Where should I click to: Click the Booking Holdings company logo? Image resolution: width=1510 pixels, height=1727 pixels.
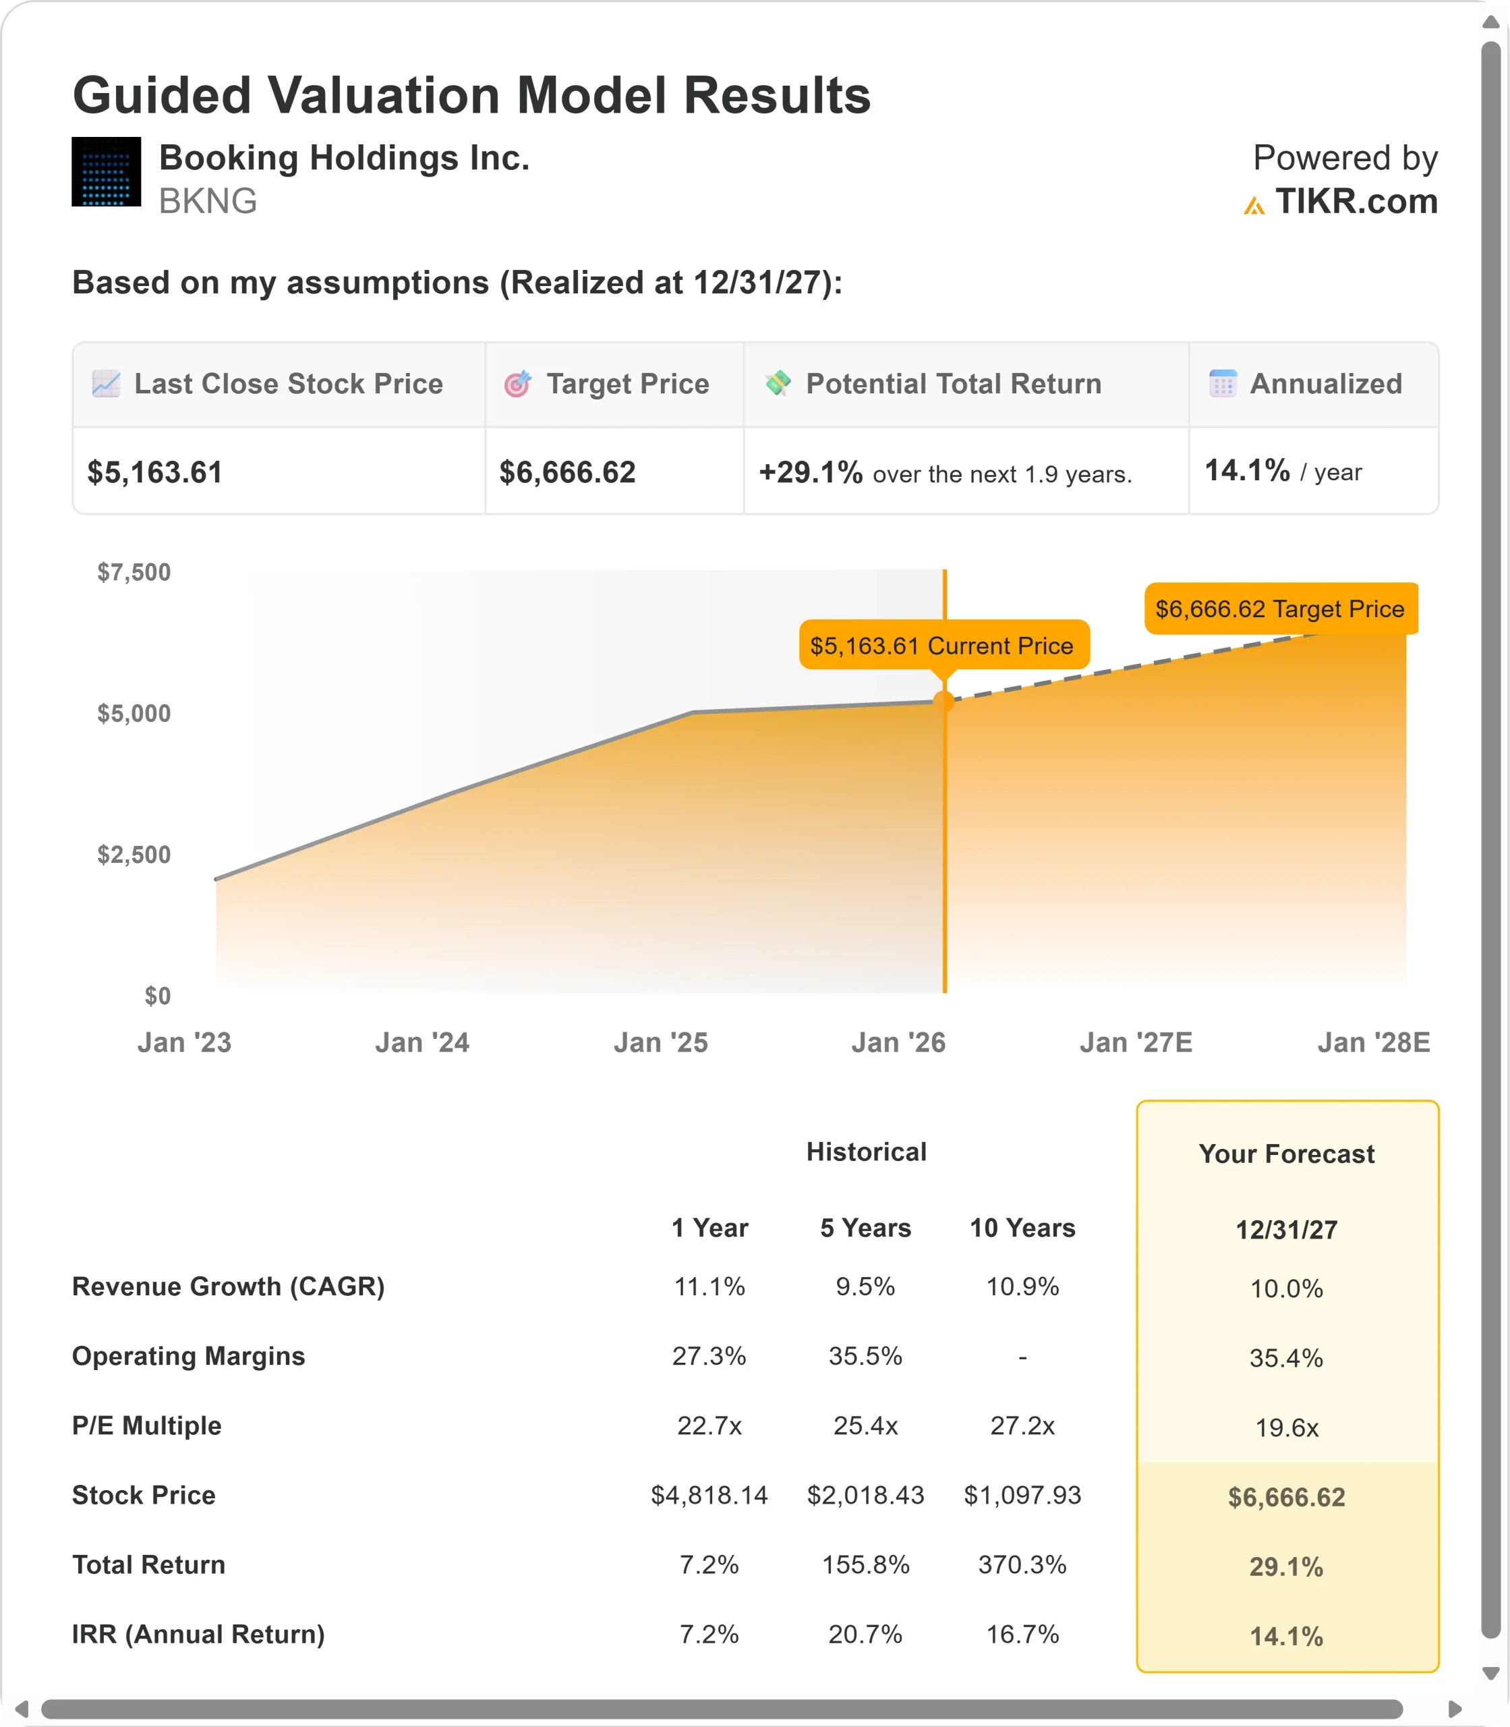point(106,172)
